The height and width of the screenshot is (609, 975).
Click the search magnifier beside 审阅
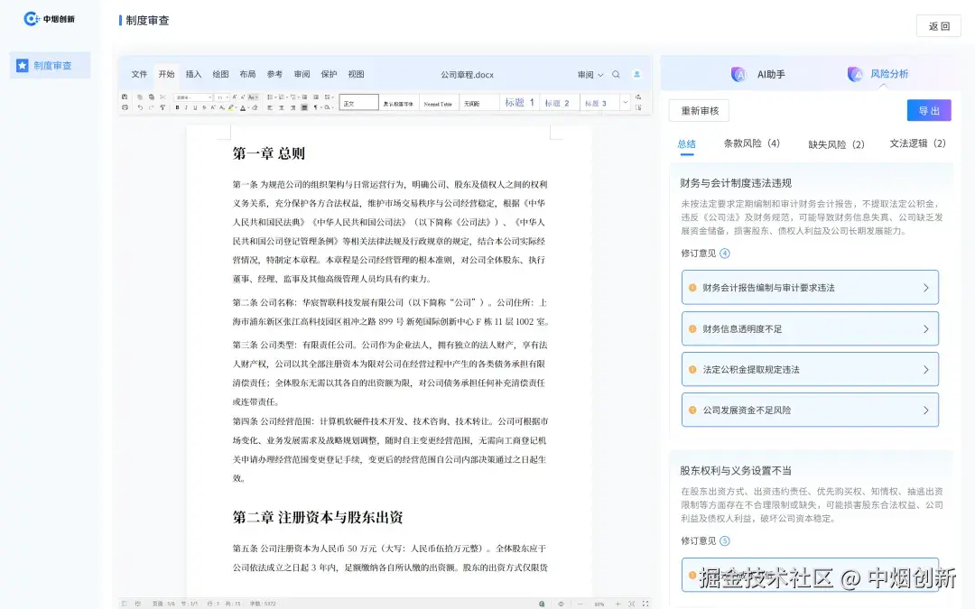(x=616, y=75)
